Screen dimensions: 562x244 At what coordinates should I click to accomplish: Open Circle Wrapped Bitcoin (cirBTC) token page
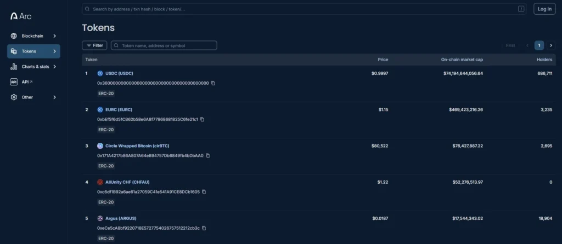click(x=137, y=146)
